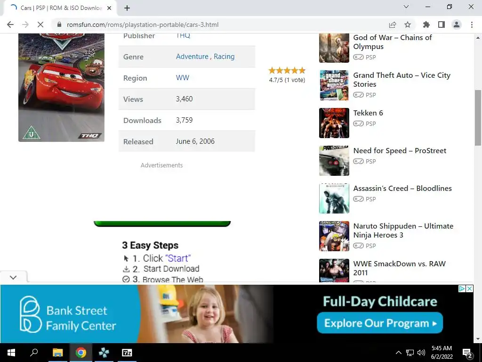Show hidden system tray icons

point(398,353)
